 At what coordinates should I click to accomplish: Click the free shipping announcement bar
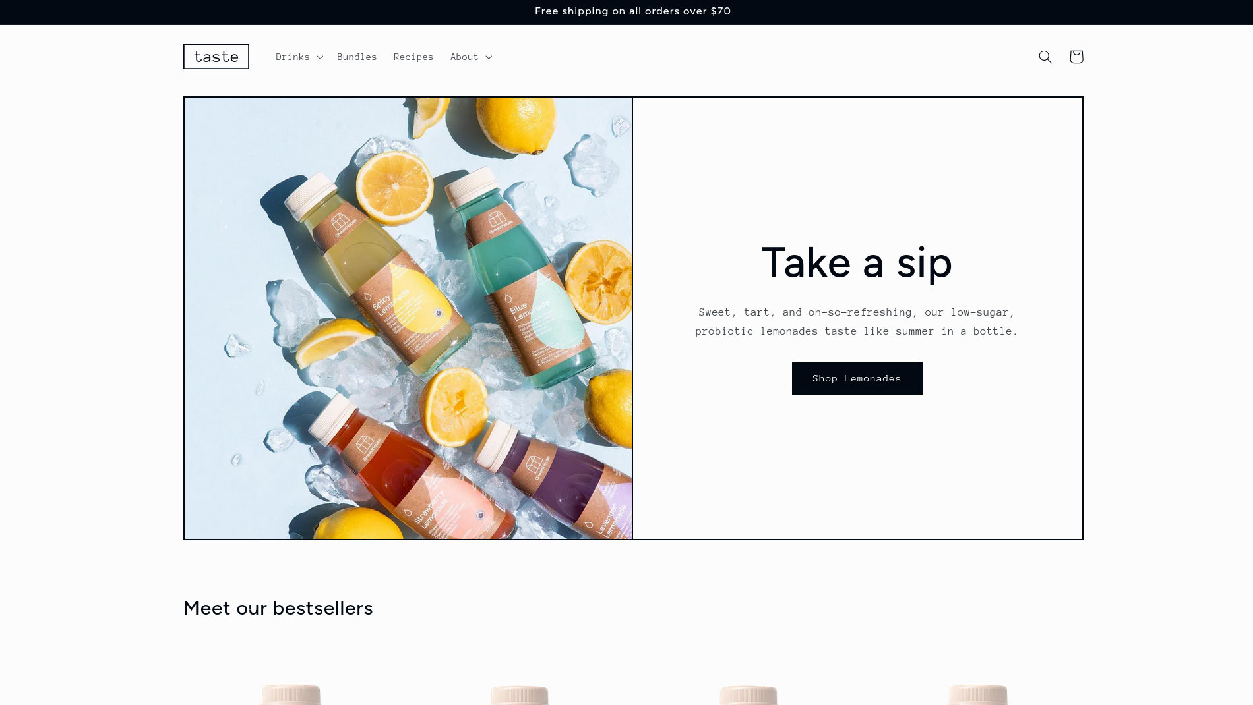click(626, 12)
